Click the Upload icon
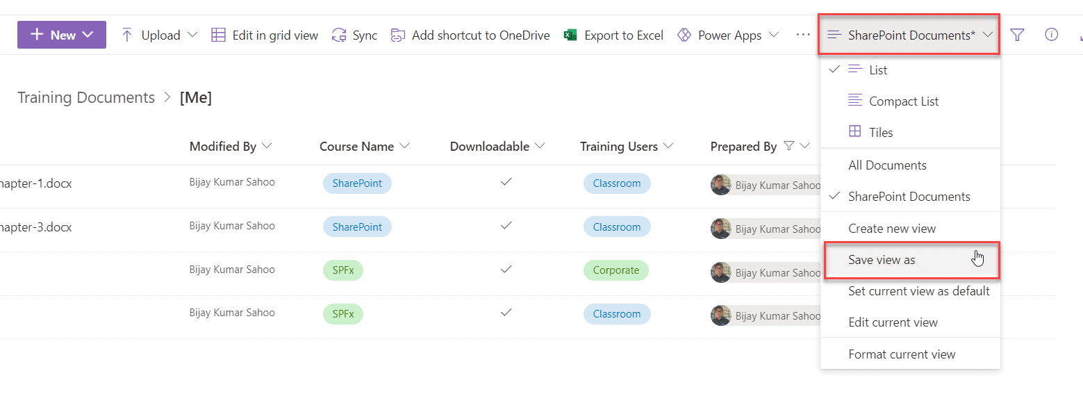This screenshot has height=403, width=1083. point(127,34)
